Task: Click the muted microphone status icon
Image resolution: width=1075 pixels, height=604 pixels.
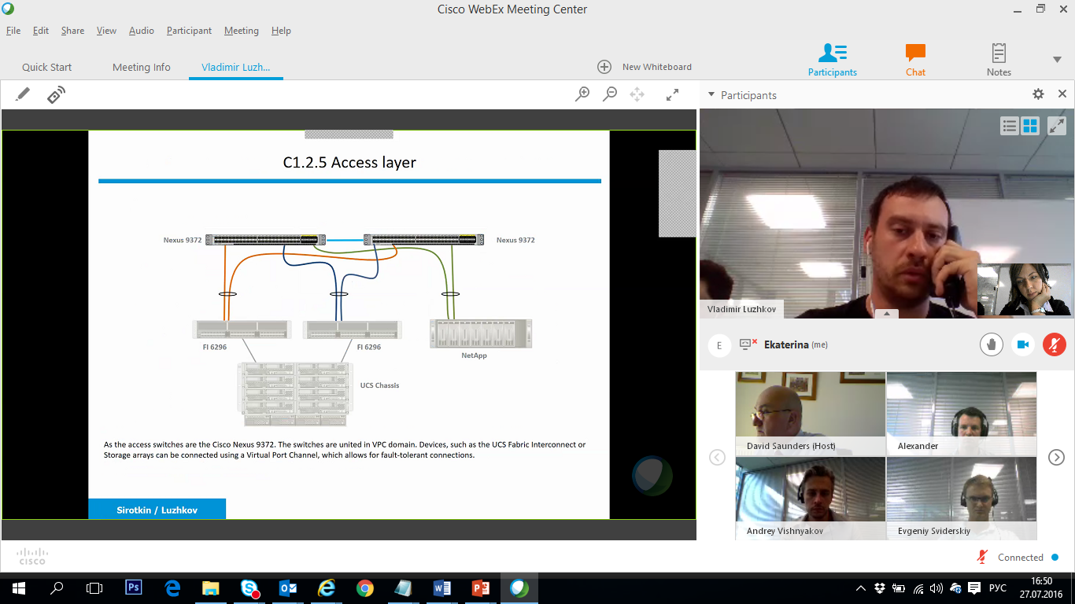Action: pos(982,557)
